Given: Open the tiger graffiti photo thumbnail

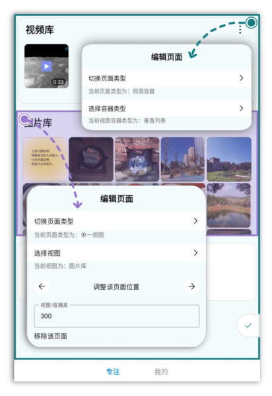Looking at the screenshot, I should point(137,159).
